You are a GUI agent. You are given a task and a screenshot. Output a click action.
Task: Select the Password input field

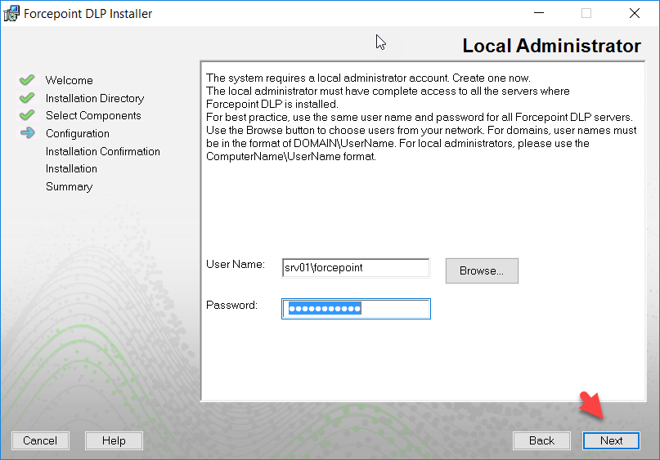click(x=356, y=309)
